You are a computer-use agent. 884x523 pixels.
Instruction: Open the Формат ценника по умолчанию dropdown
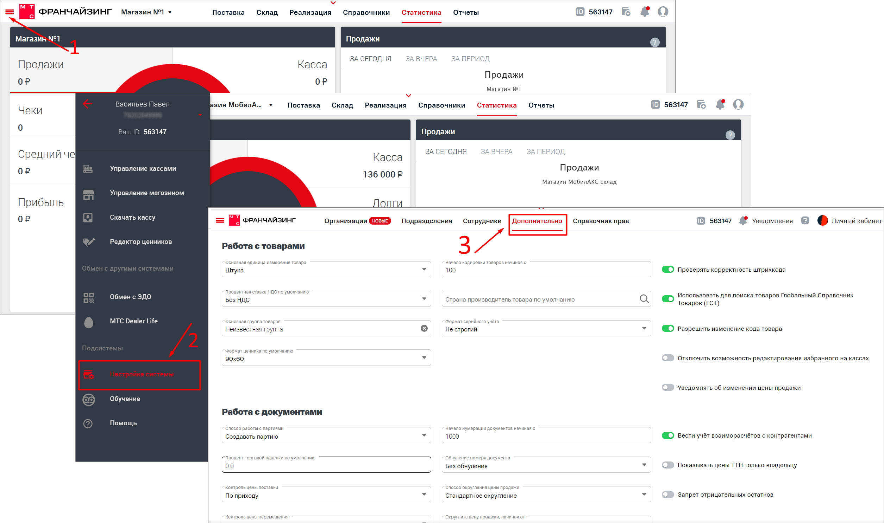click(x=326, y=358)
